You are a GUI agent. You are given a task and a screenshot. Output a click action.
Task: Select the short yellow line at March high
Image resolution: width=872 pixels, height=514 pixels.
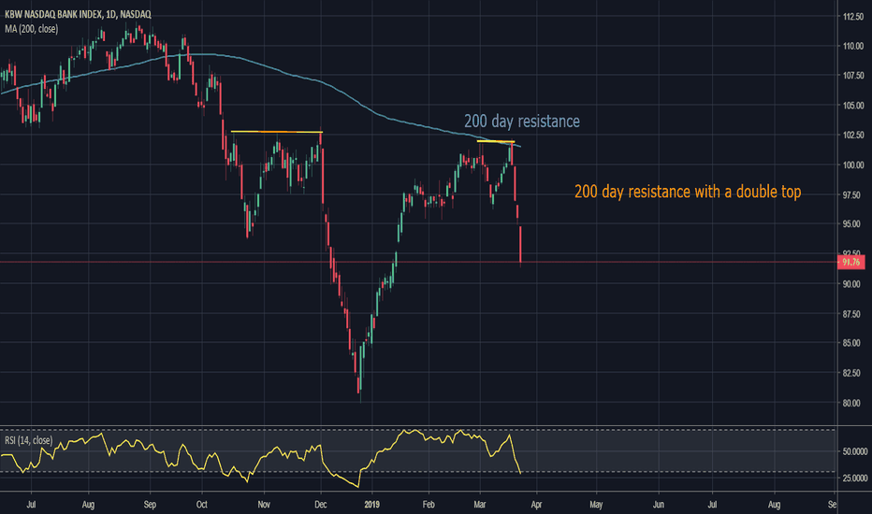click(x=496, y=142)
